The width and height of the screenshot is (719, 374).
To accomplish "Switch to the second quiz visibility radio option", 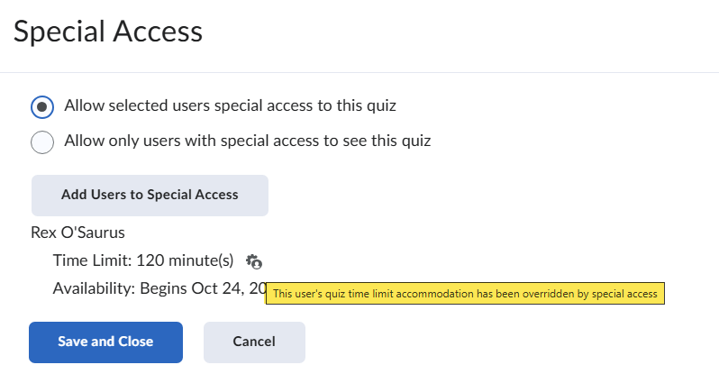I will [x=42, y=141].
